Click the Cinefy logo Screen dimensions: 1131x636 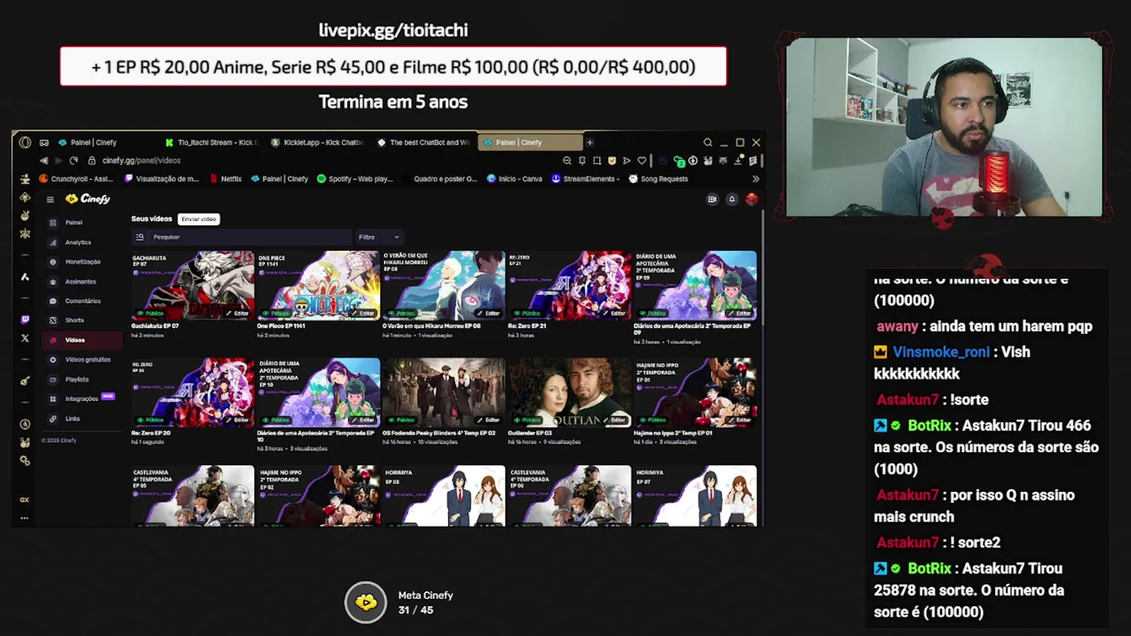tap(88, 200)
